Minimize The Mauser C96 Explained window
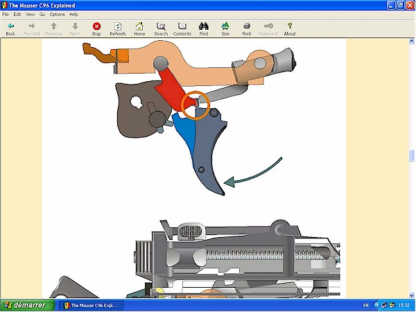The image size is (416, 312). point(391,6)
